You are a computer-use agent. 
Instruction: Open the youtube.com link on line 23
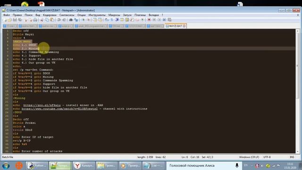coord(59,109)
